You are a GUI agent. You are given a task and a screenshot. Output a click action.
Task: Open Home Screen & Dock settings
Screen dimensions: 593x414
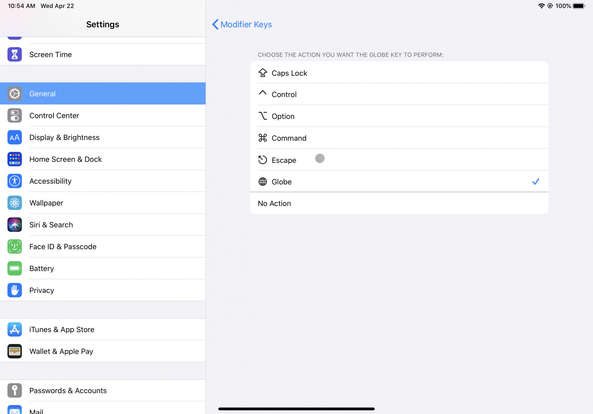tap(103, 159)
